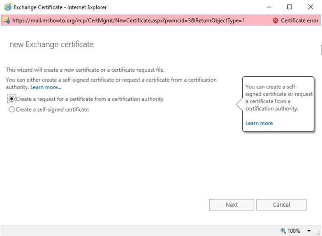
Task: Click the Certificate error label
Action: tap(300, 20)
